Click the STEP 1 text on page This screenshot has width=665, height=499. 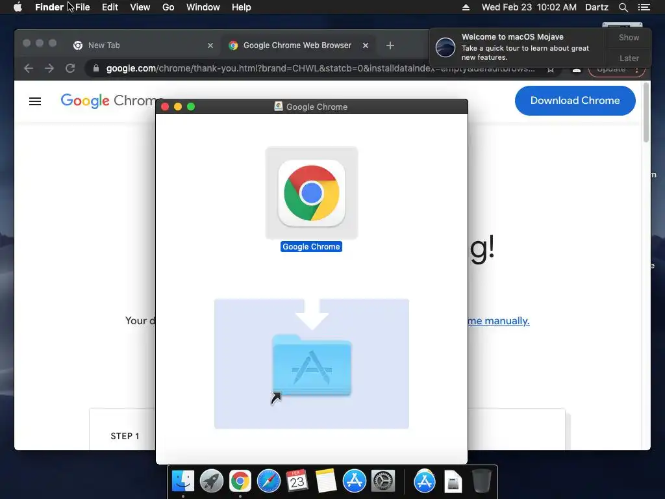125,436
